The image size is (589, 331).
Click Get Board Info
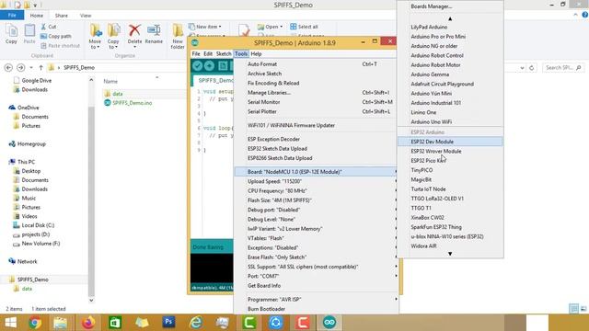(x=264, y=286)
